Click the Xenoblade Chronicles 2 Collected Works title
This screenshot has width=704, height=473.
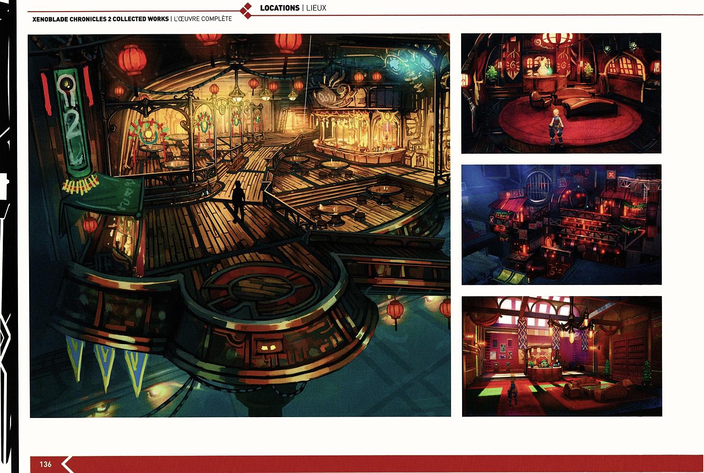click(x=100, y=19)
